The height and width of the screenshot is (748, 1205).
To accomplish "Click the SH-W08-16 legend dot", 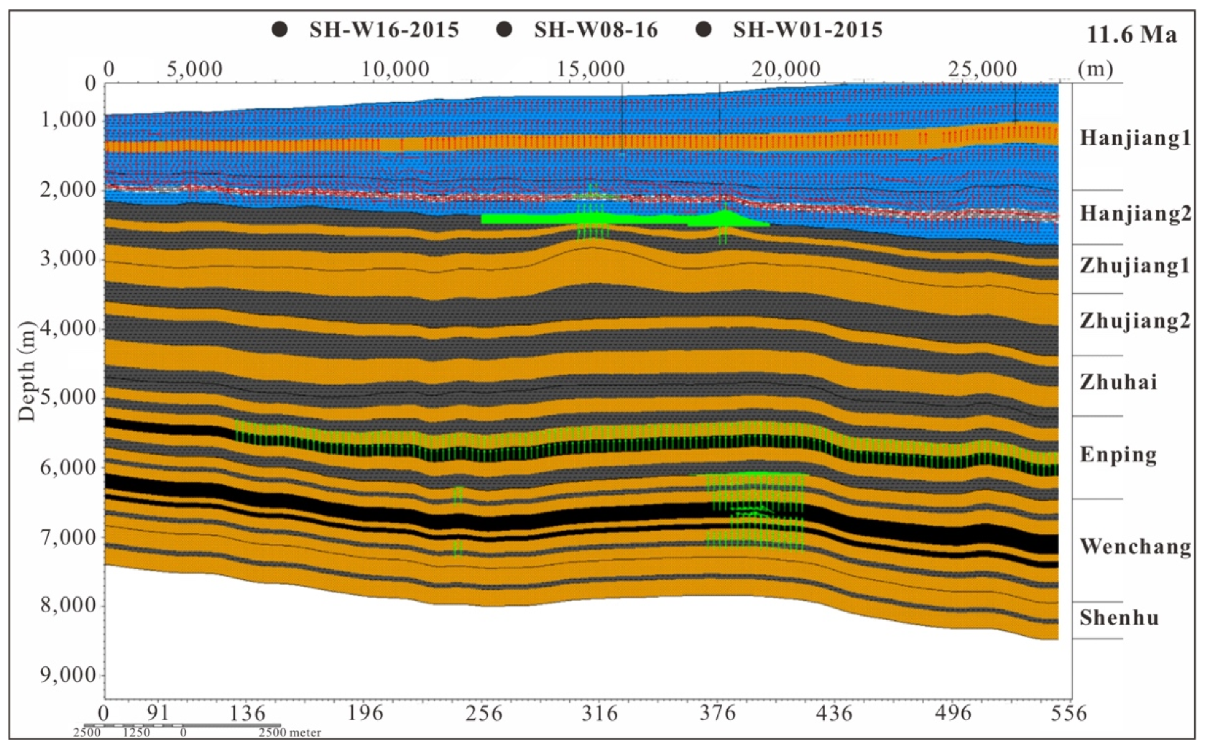I will [504, 30].
